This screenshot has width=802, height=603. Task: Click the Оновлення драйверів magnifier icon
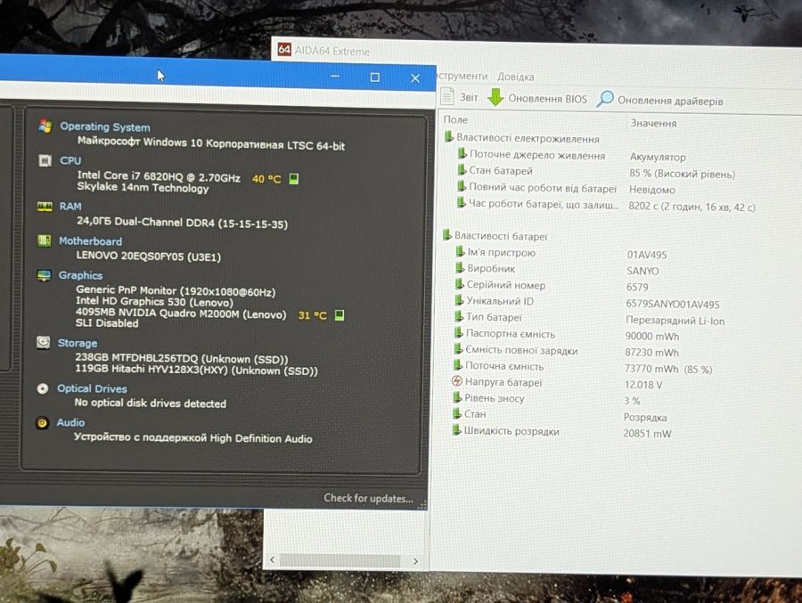605,99
